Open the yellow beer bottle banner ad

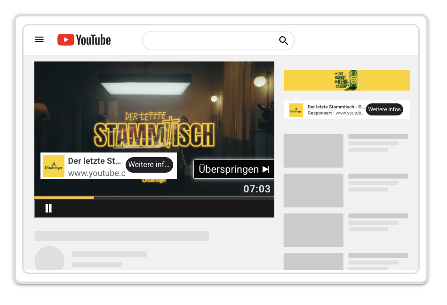coord(347,80)
